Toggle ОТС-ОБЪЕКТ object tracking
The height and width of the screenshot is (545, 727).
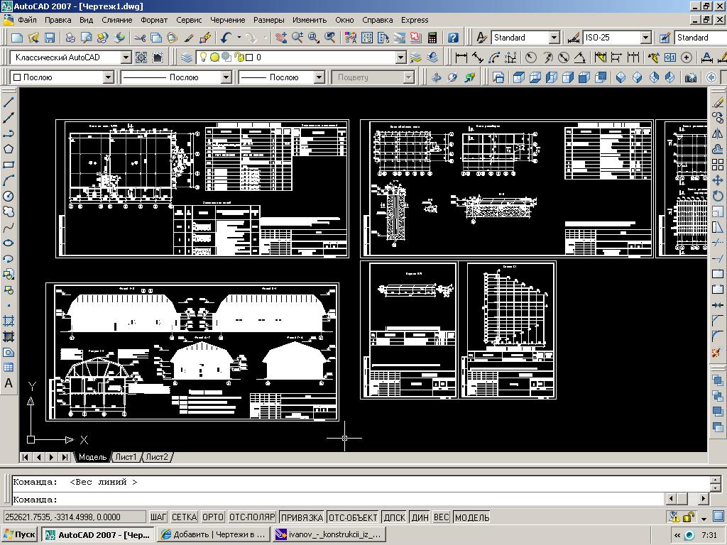pos(353,517)
